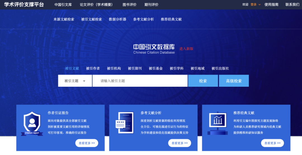Click the shield Citation report icon

point(32,124)
